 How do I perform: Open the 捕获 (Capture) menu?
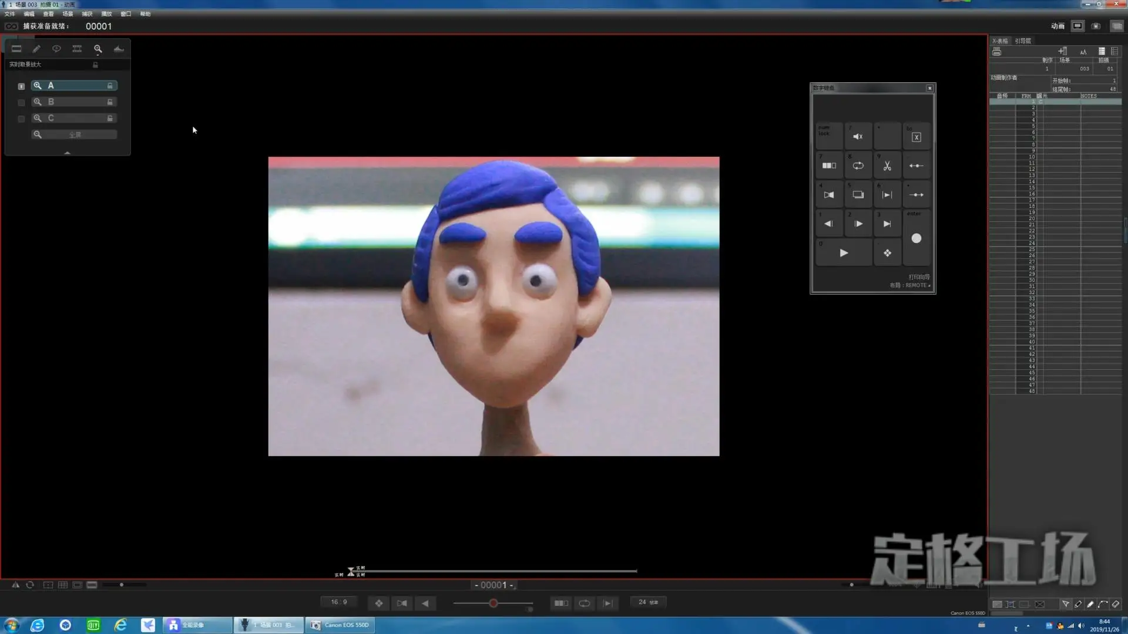[87, 14]
